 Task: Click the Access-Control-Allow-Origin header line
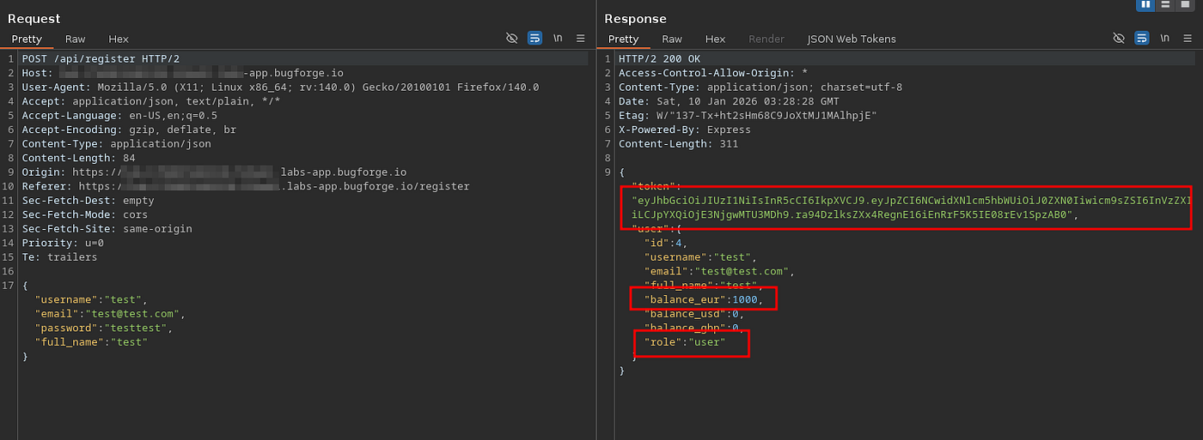713,73
